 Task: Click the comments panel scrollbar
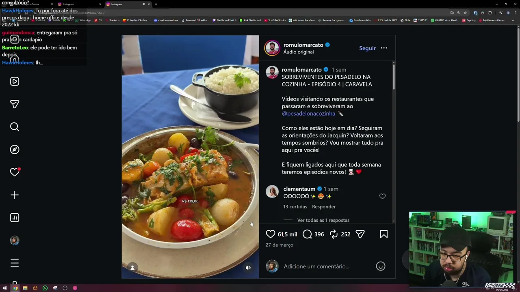point(394,76)
